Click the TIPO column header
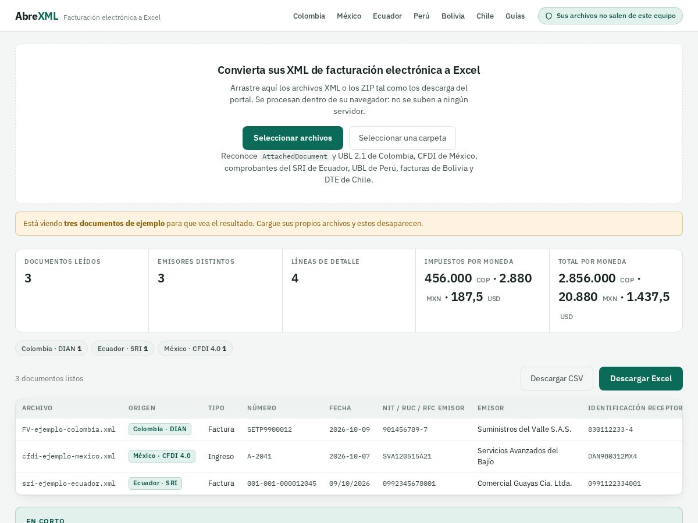Image resolution: width=698 pixels, height=523 pixels. point(216,408)
